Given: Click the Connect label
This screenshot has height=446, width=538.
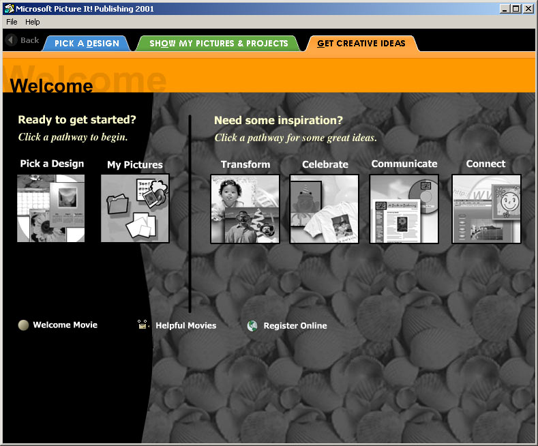Looking at the screenshot, I should (x=485, y=164).
